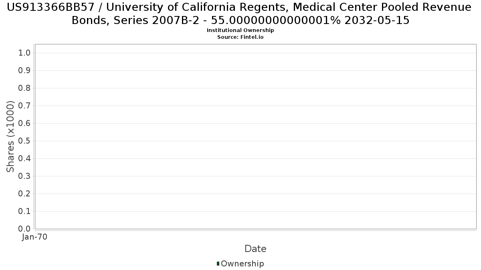481x270 pixels.
Task: Click the 0.2 y-axis tick label
Action: [25, 194]
